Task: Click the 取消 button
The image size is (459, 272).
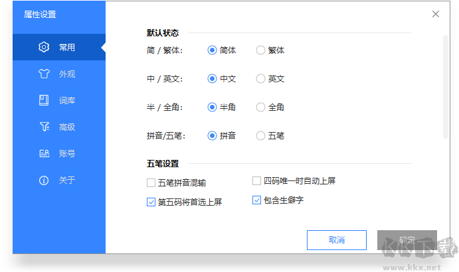Action: click(337, 240)
